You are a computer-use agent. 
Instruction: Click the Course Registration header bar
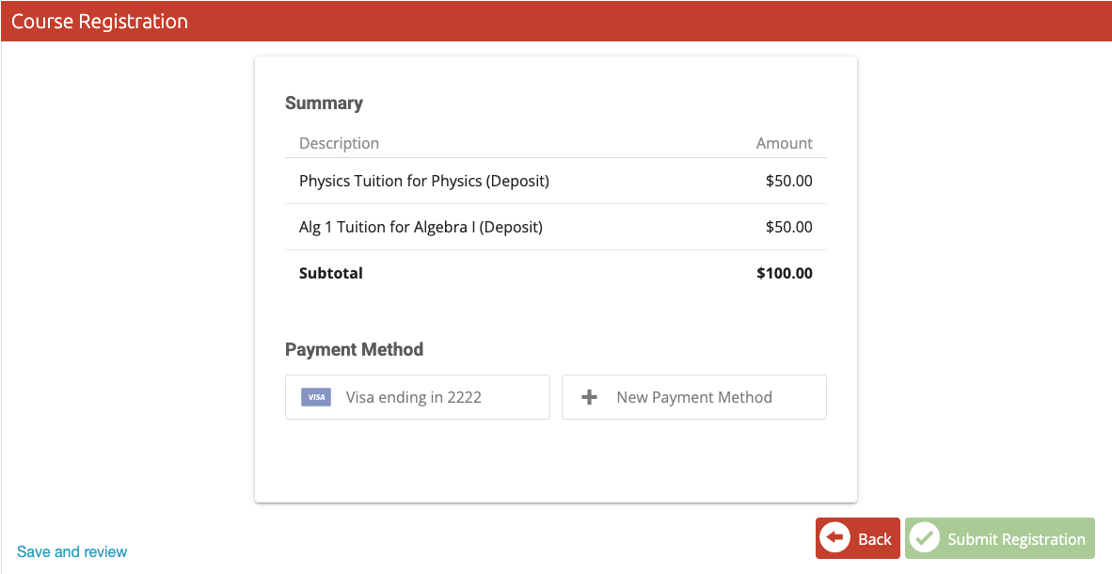pyautogui.click(x=556, y=21)
